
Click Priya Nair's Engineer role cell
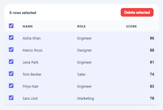(84, 86)
